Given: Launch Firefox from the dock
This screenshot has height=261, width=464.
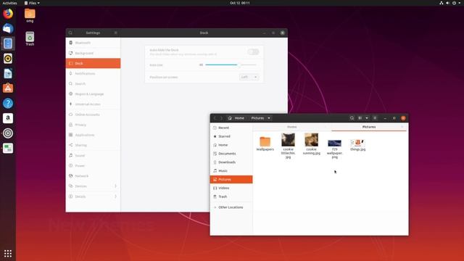Looking at the screenshot, I should pos(8,14).
